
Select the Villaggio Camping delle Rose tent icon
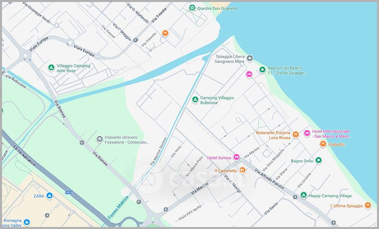[51, 68]
